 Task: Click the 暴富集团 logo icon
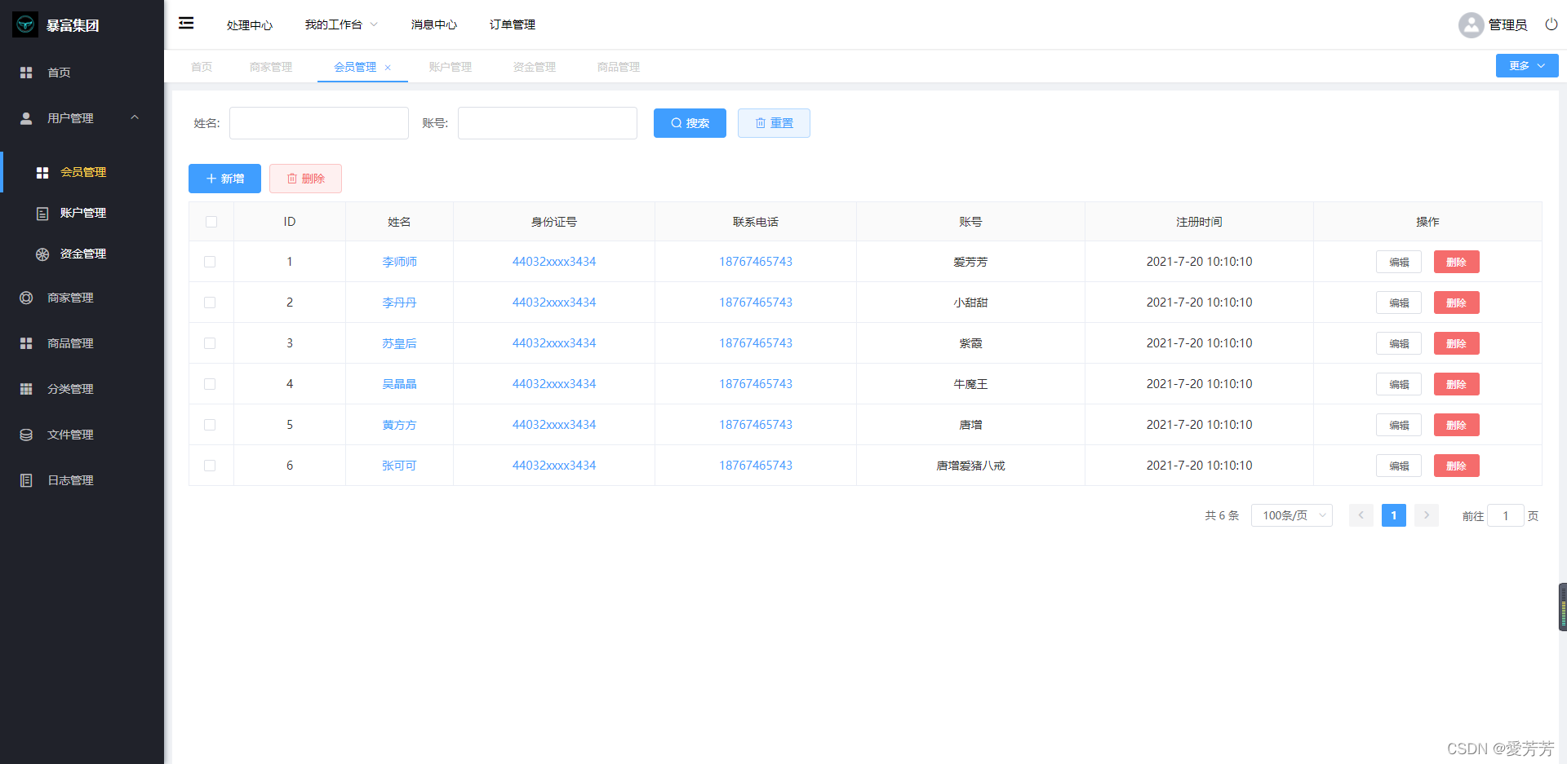[25, 24]
